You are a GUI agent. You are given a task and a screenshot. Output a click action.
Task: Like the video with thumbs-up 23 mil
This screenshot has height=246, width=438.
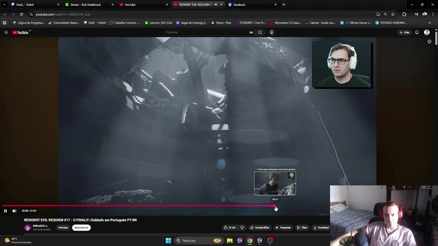(230, 228)
